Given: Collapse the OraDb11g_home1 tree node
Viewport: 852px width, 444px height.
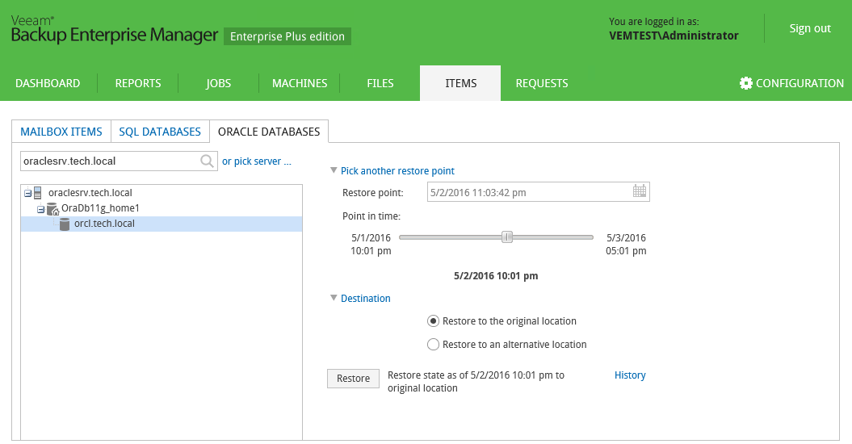Looking at the screenshot, I should click(x=40, y=209).
